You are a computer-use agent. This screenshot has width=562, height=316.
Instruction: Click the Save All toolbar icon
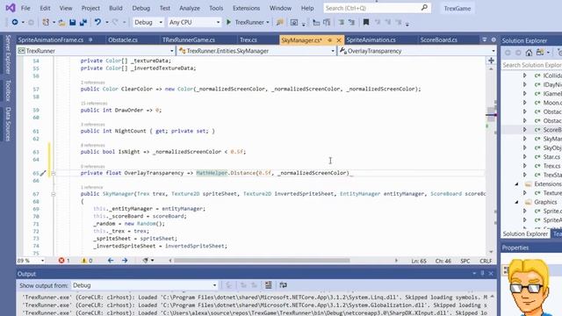tap(83, 22)
